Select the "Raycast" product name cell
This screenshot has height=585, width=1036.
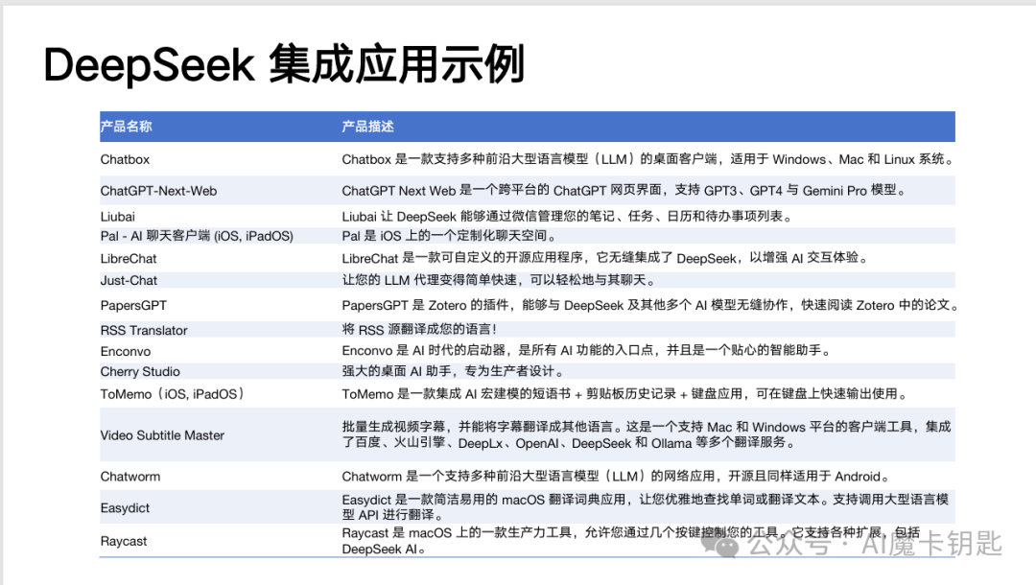point(124,541)
